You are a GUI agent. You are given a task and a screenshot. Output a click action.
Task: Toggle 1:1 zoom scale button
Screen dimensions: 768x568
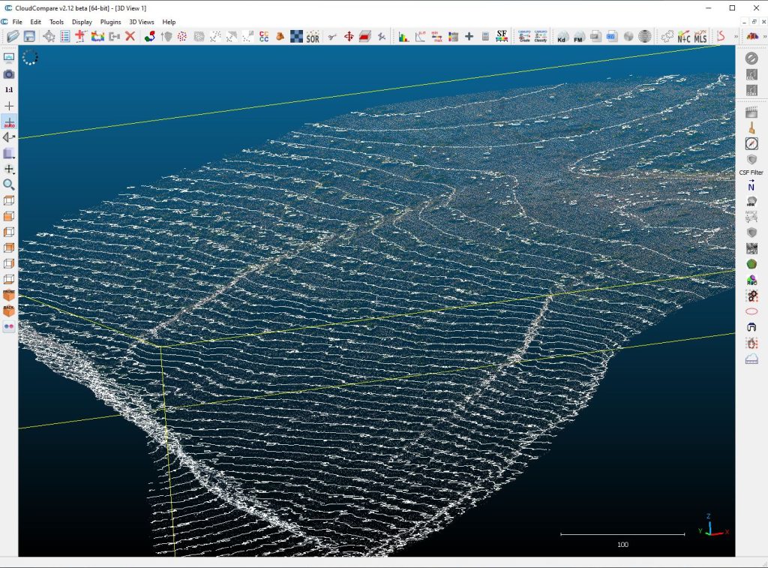pos(9,89)
